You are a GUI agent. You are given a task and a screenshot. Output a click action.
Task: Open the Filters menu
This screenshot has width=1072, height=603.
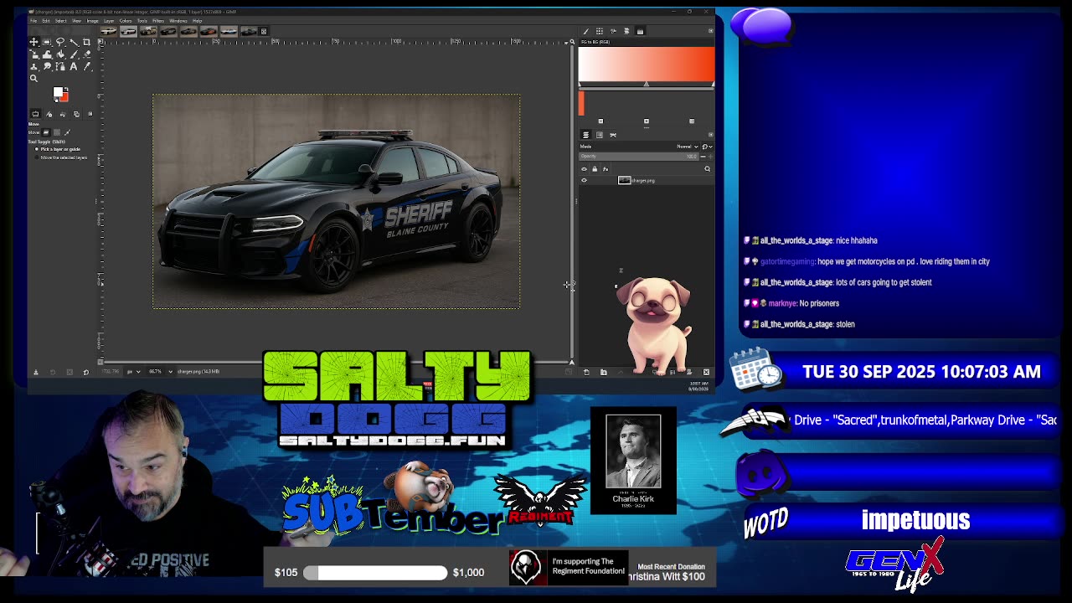pyautogui.click(x=158, y=21)
